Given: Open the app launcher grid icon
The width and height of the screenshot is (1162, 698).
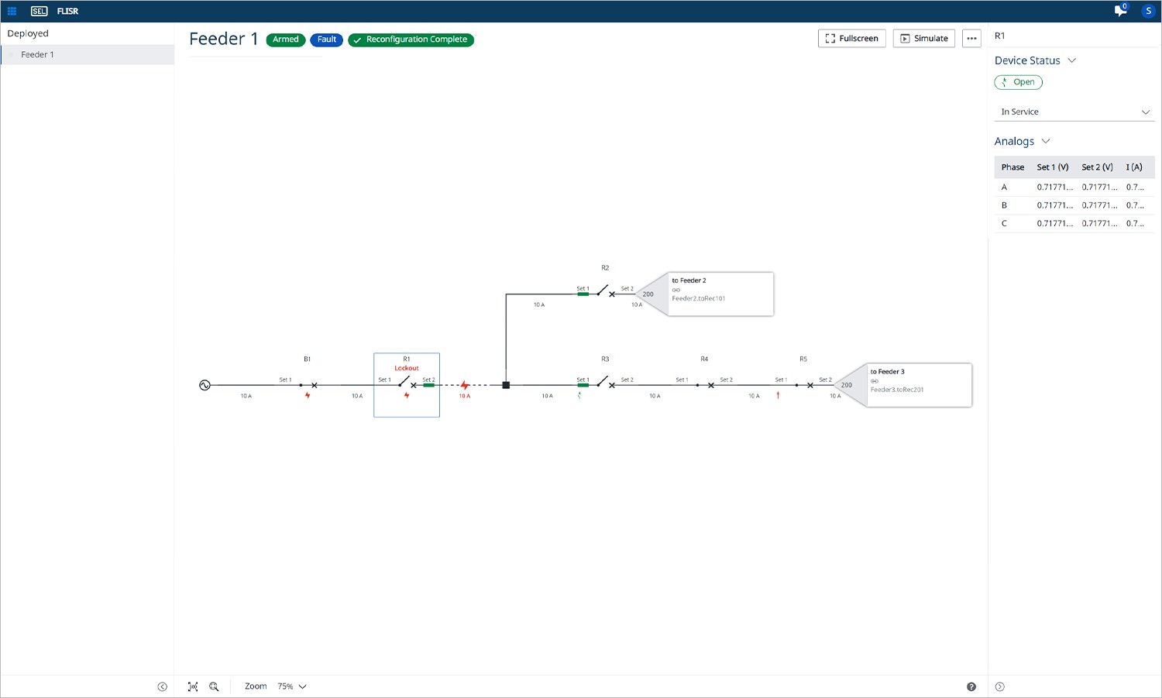Looking at the screenshot, I should click(12, 11).
